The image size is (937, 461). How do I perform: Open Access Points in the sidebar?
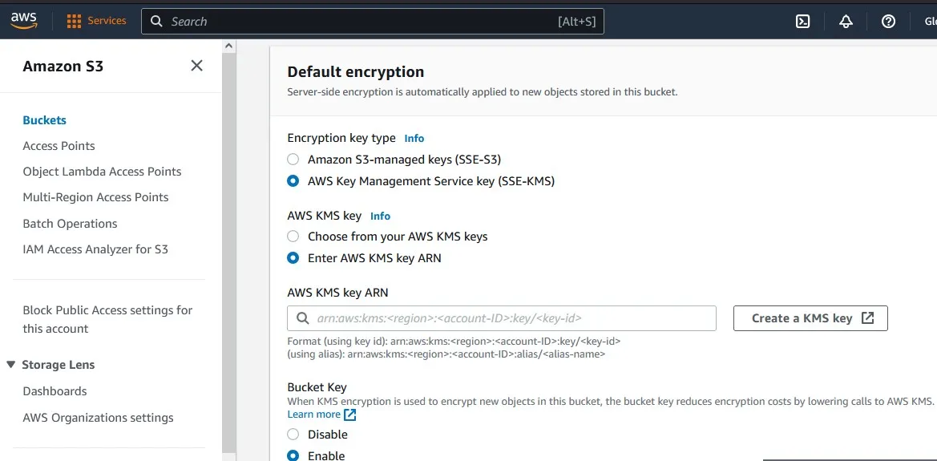point(59,146)
